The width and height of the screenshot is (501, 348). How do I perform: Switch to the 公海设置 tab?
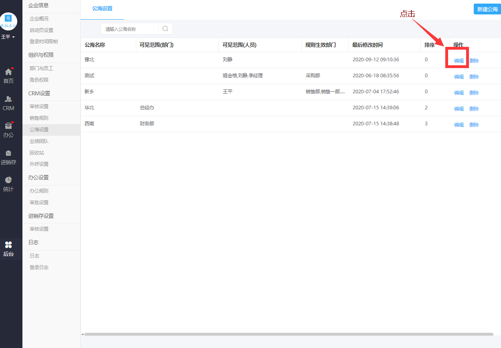102,8
